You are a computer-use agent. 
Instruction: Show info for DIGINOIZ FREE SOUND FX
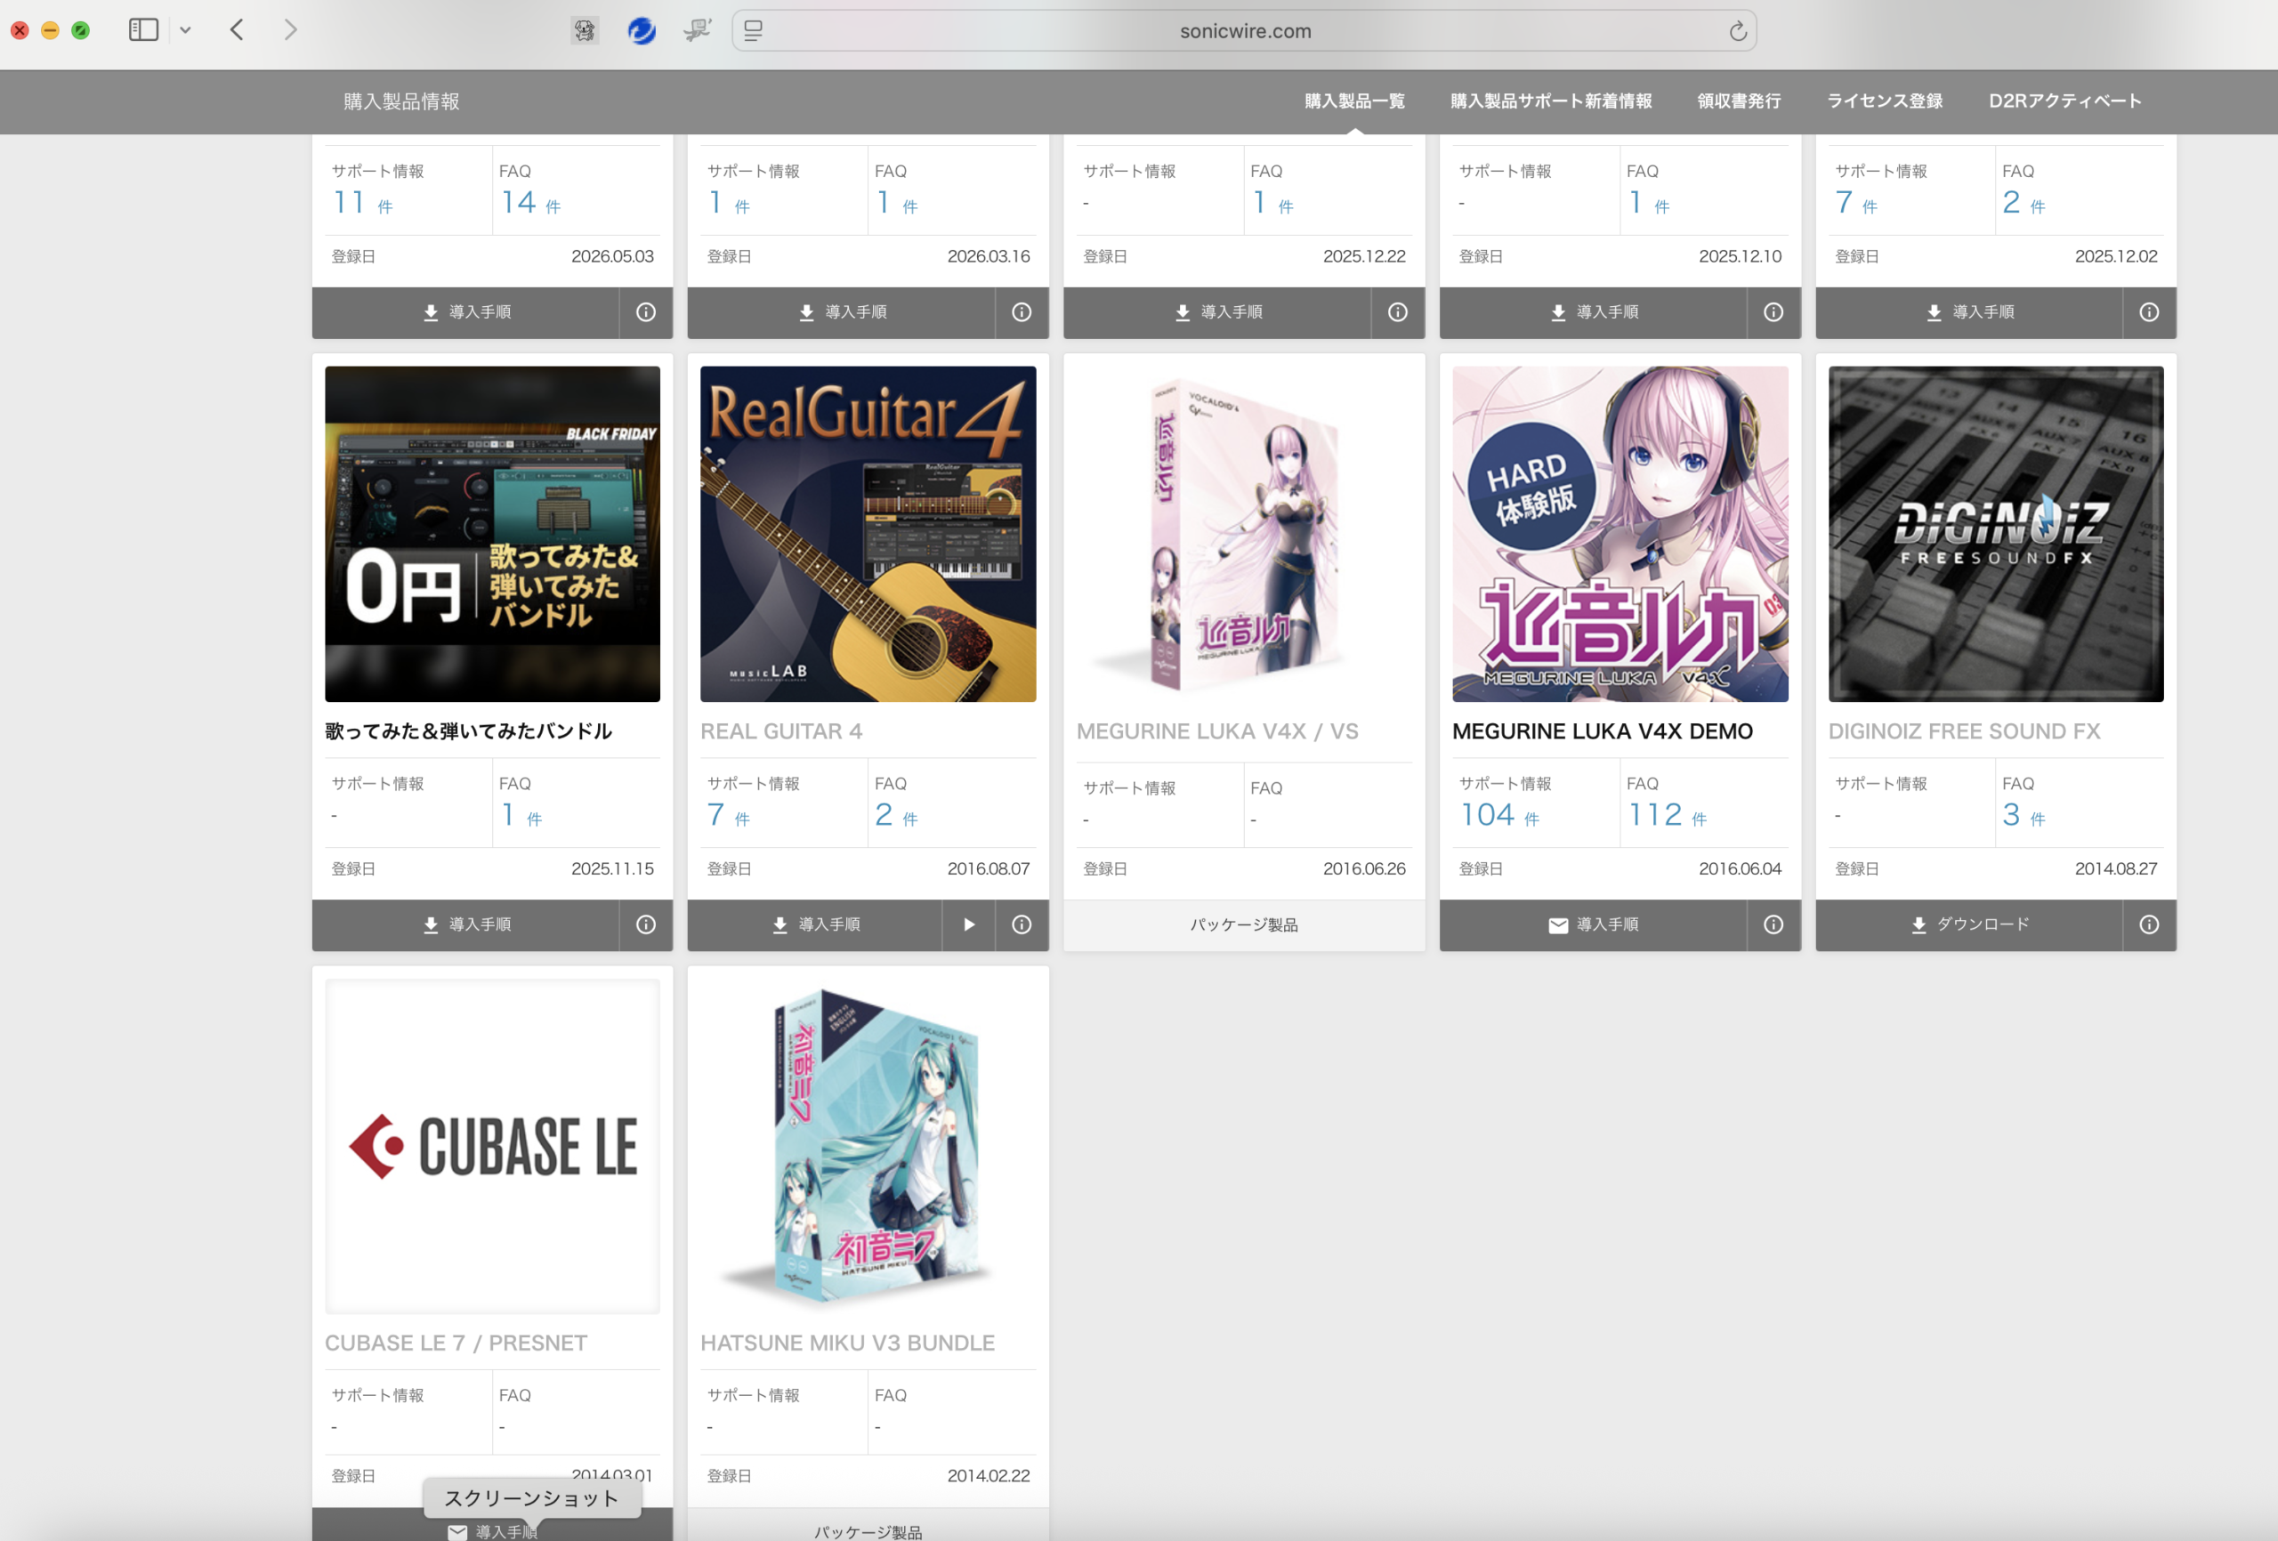click(x=2149, y=924)
